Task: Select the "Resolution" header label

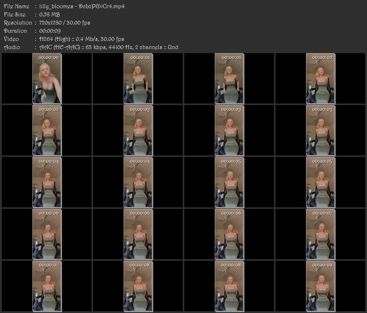Action: pyautogui.click(x=18, y=23)
